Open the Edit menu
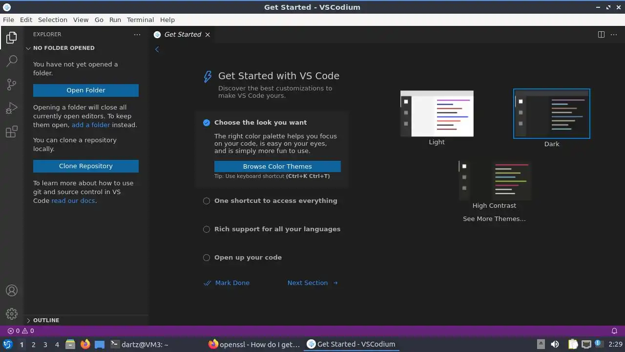This screenshot has height=352, width=625. coord(26,20)
